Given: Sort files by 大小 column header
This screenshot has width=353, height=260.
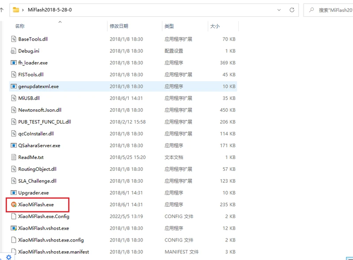Looking at the screenshot, I should pos(215,26).
